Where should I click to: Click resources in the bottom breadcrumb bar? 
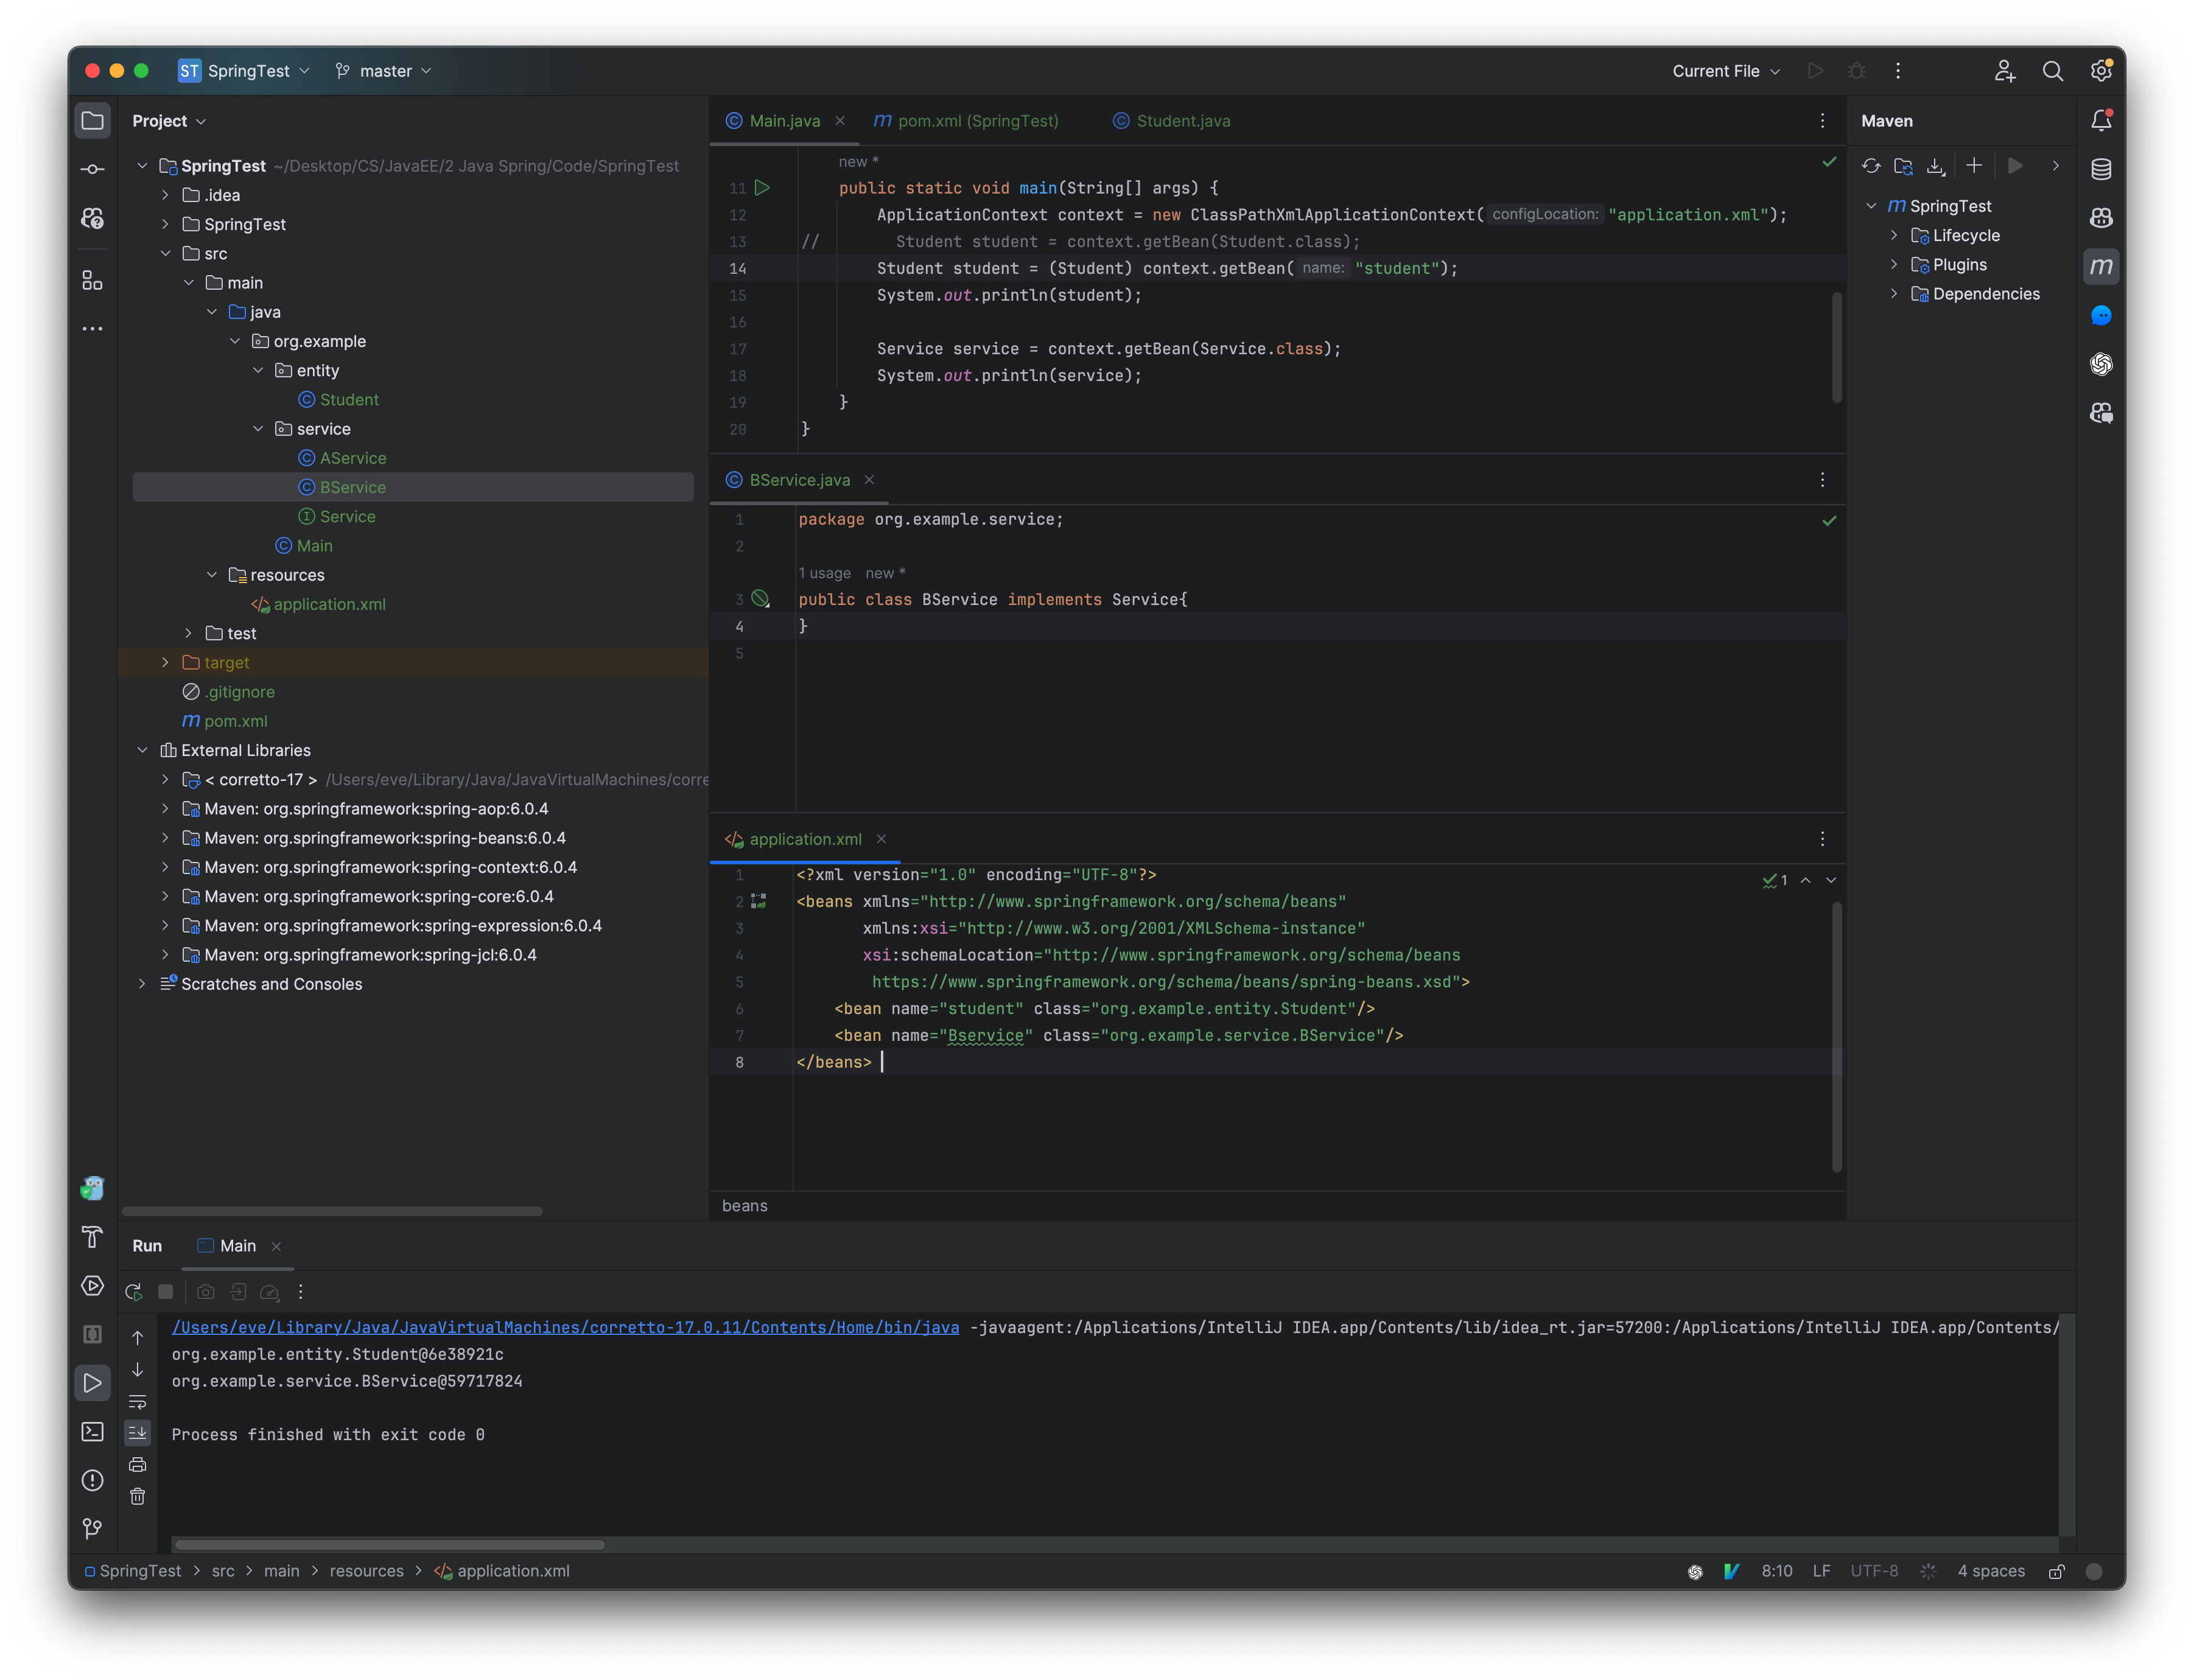[366, 1571]
